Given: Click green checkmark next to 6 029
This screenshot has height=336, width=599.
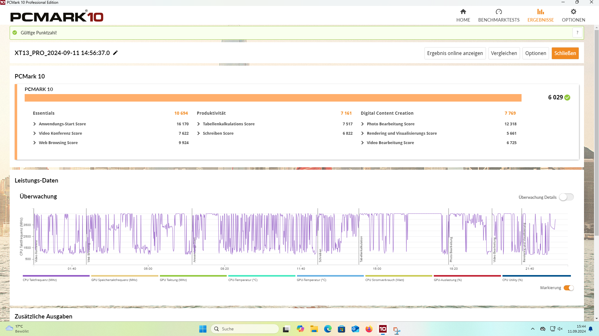Looking at the screenshot, I should [567, 98].
